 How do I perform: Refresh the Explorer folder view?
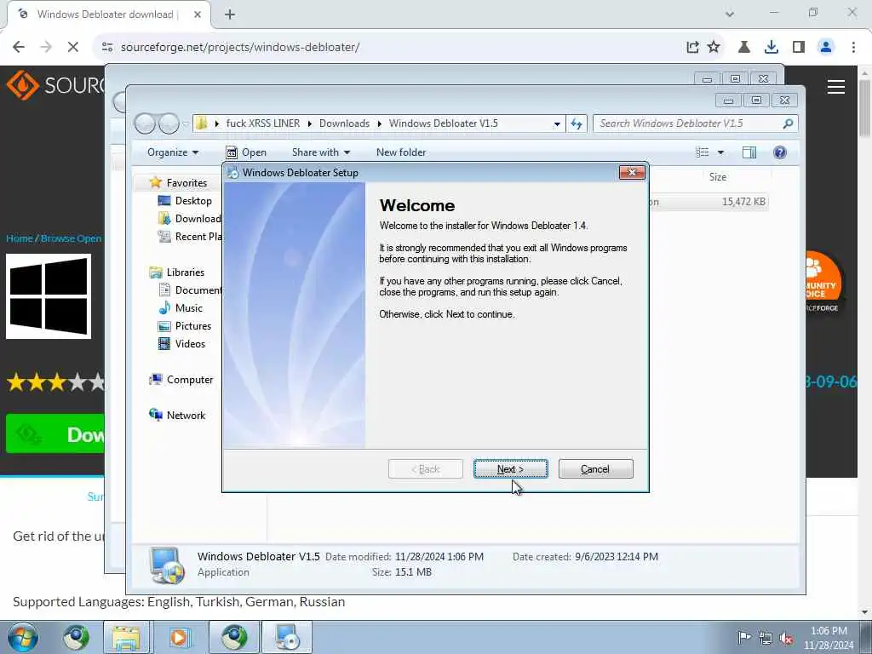coord(577,123)
